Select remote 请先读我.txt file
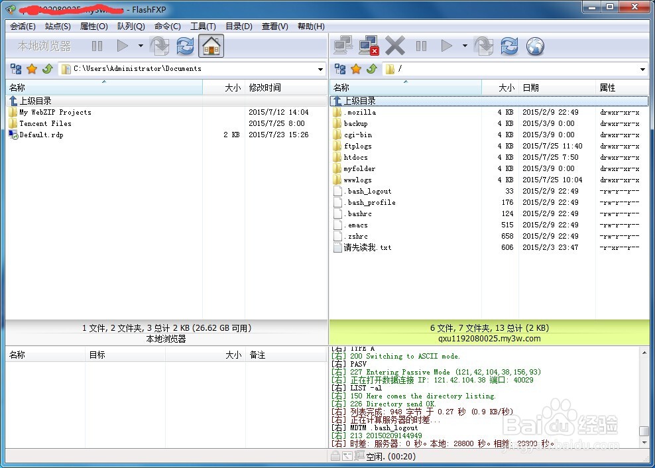 click(x=363, y=247)
